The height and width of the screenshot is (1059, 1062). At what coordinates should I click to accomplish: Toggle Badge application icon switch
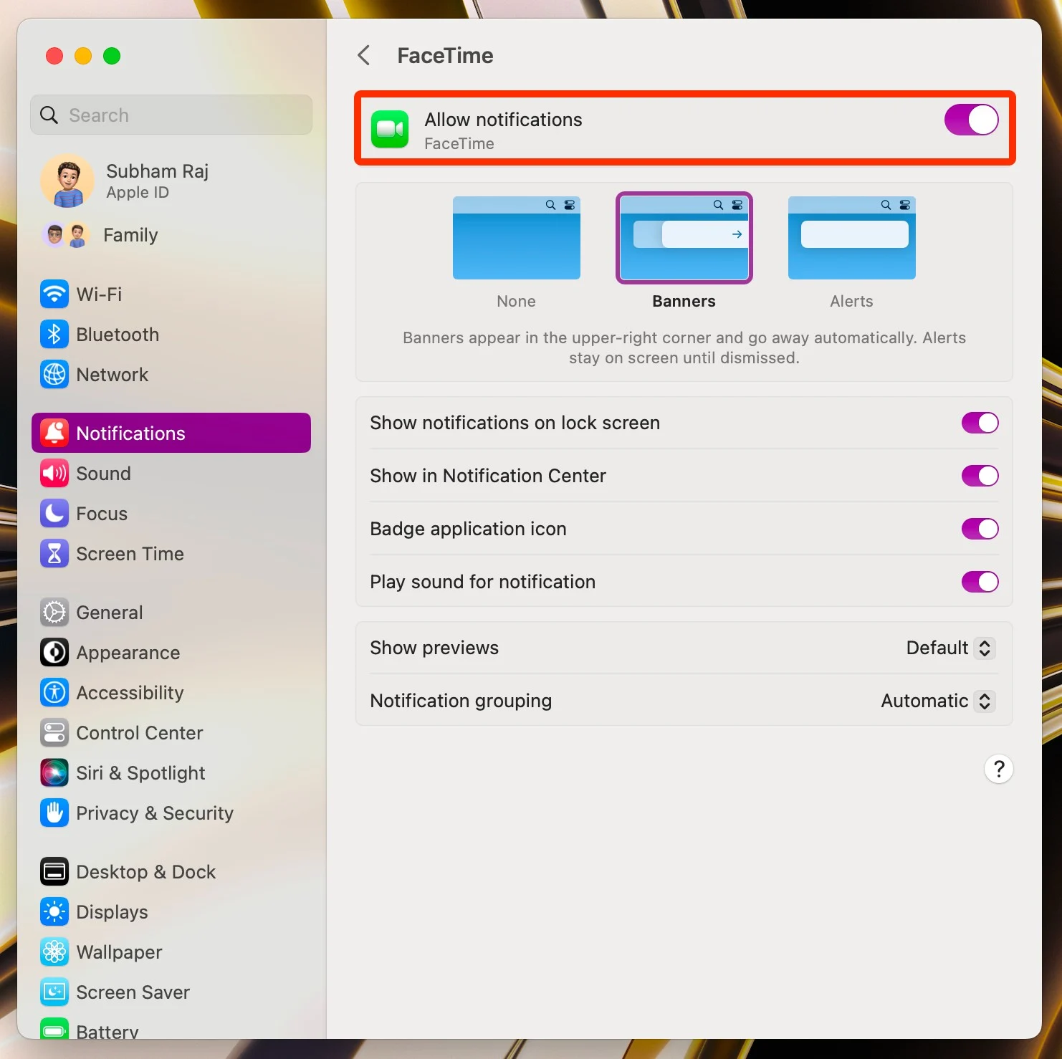pyautogui.click(x=980, y=529)
